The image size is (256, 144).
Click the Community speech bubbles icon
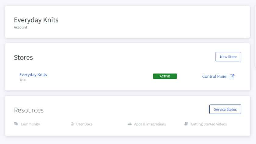tap(16, 124)
